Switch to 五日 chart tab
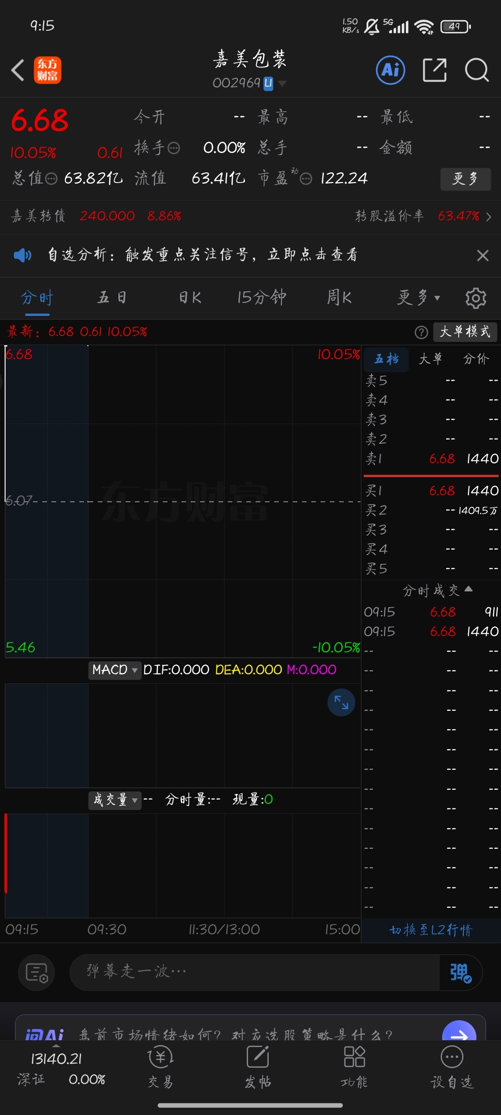Image resolution: width=501 pixels, height=1115 pixels. (x=111, y=297)
